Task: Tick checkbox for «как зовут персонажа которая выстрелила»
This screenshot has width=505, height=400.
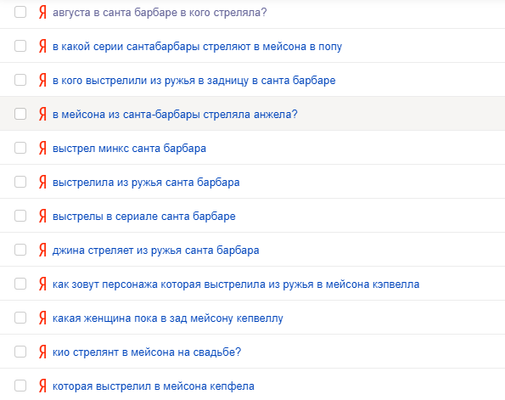Action: [20, 284]
